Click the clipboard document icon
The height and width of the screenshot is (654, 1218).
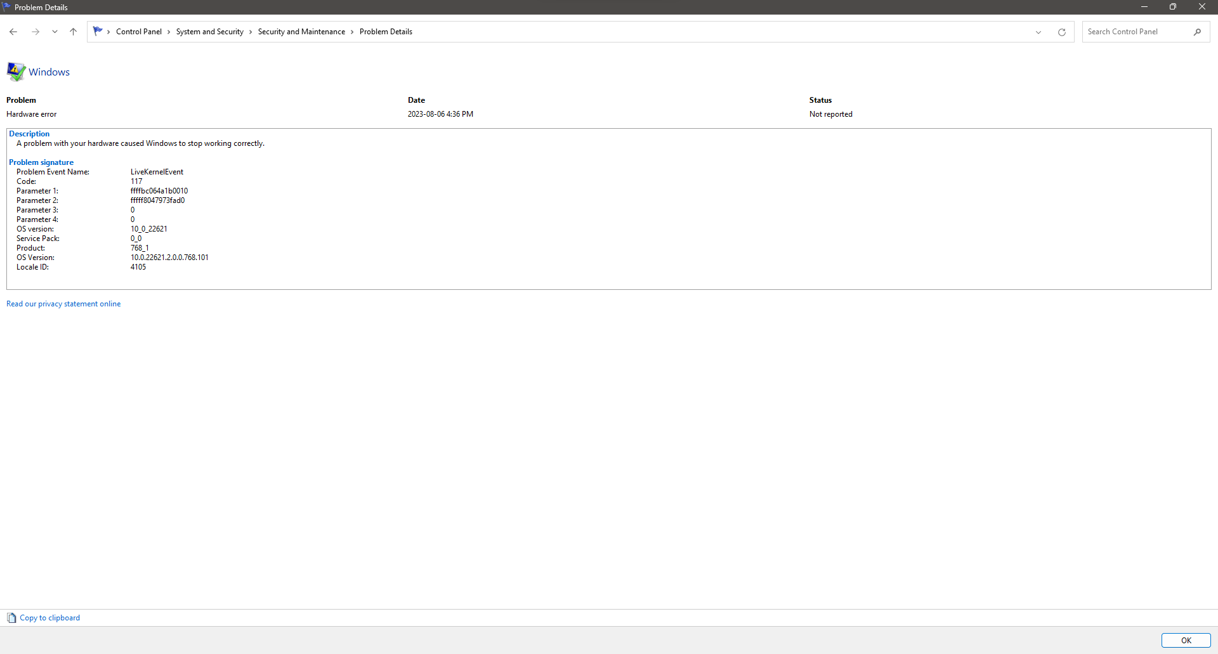click(11, 618)
